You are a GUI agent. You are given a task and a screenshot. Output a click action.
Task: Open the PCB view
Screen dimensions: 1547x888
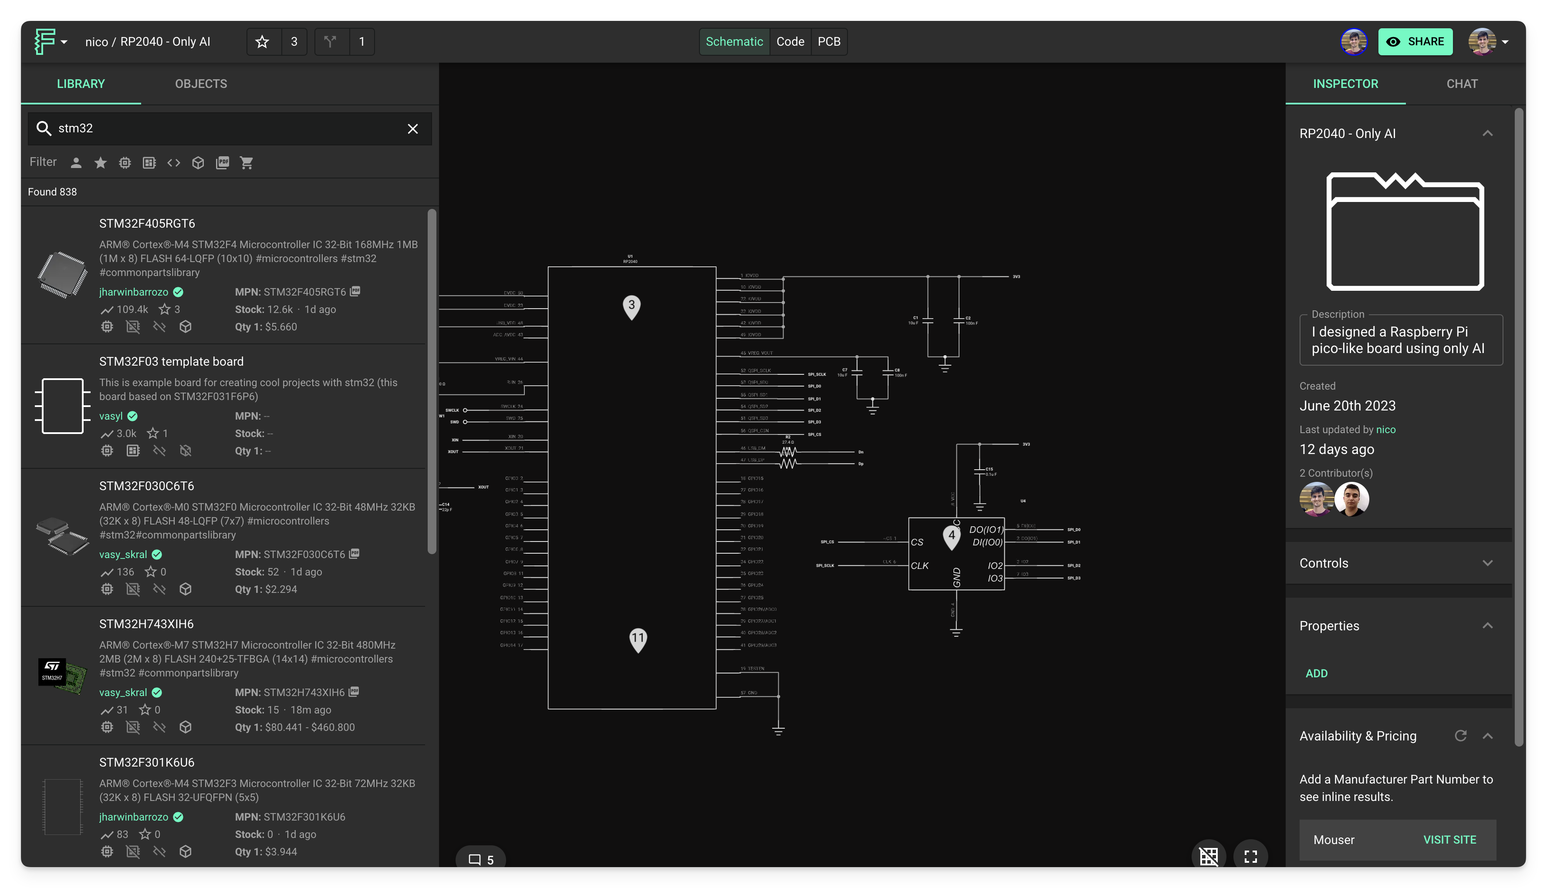[828, 41]
